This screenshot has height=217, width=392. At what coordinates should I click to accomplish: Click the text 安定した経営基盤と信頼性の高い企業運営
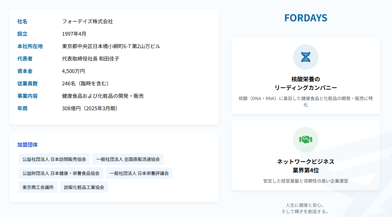(306, 181)
